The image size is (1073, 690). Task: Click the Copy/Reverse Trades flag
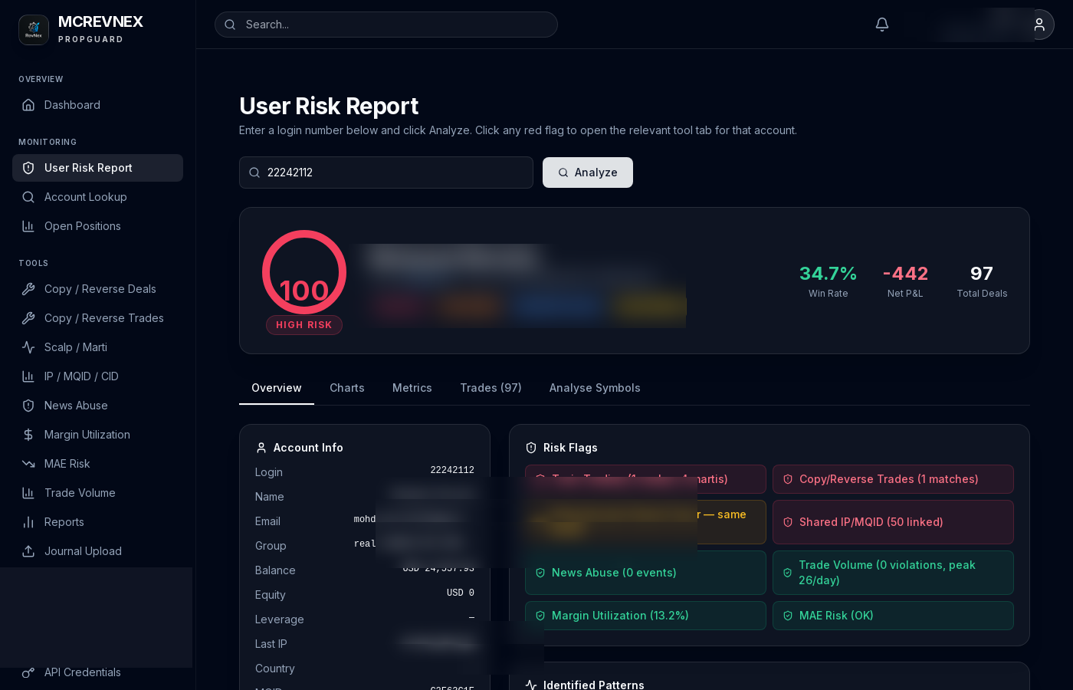point(889,479)
